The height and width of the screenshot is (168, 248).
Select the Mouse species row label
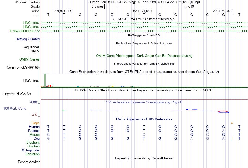click(x=34, y=135)
